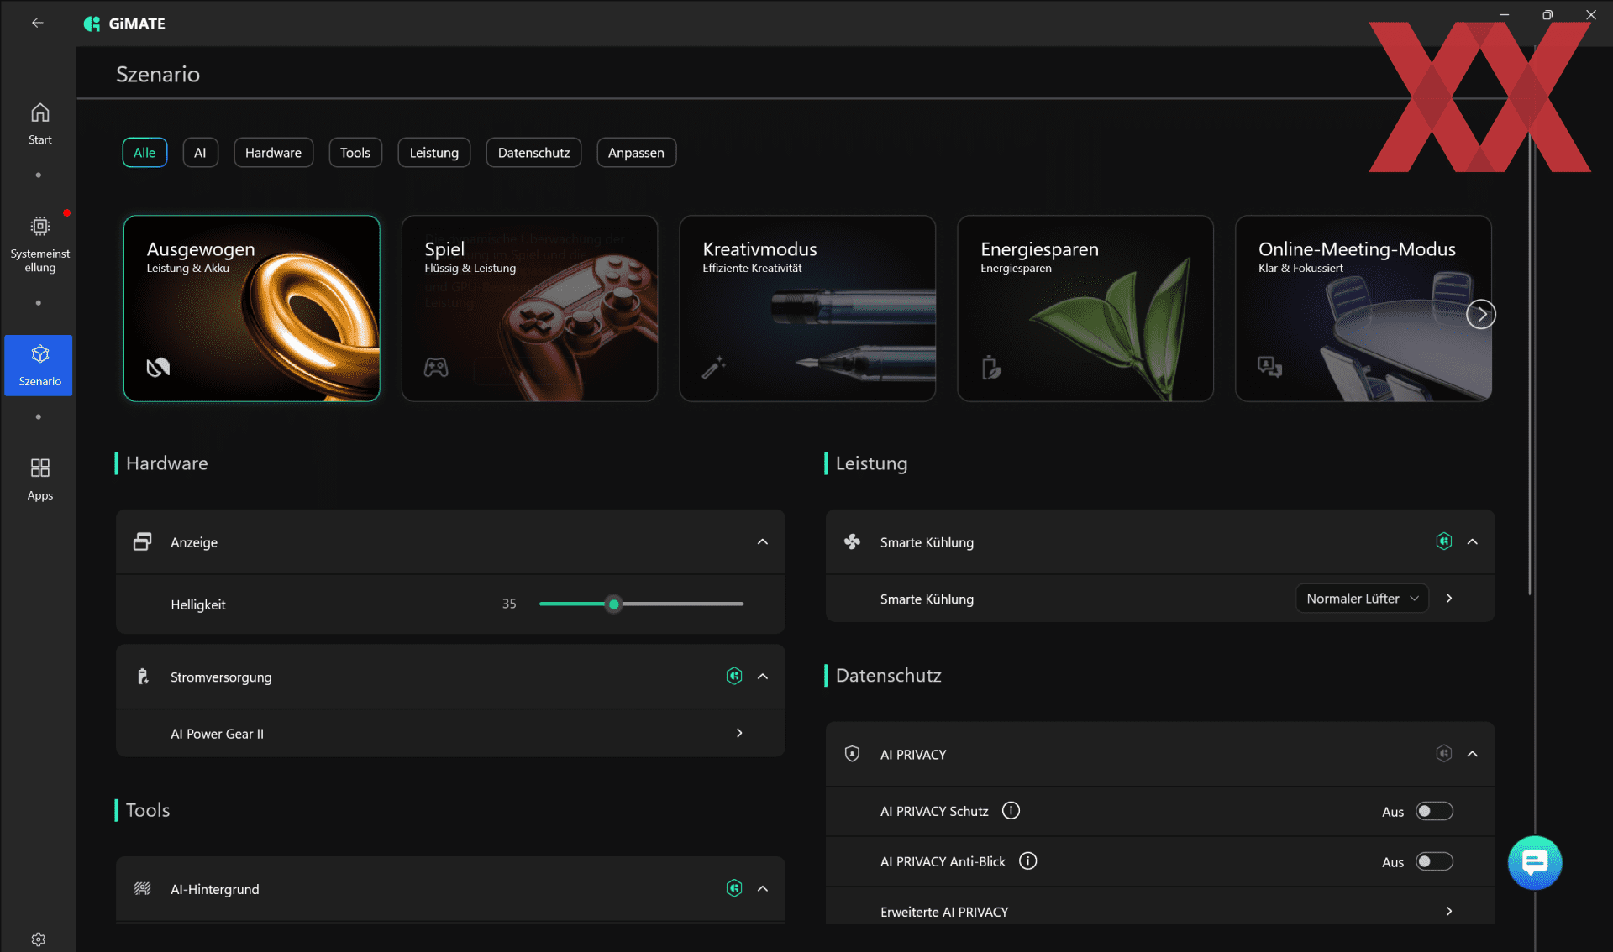Click info icon beside AI PRIVACY Anti-Blick
Screen dimensions: 1613x952
click(x=1027, y=861)
